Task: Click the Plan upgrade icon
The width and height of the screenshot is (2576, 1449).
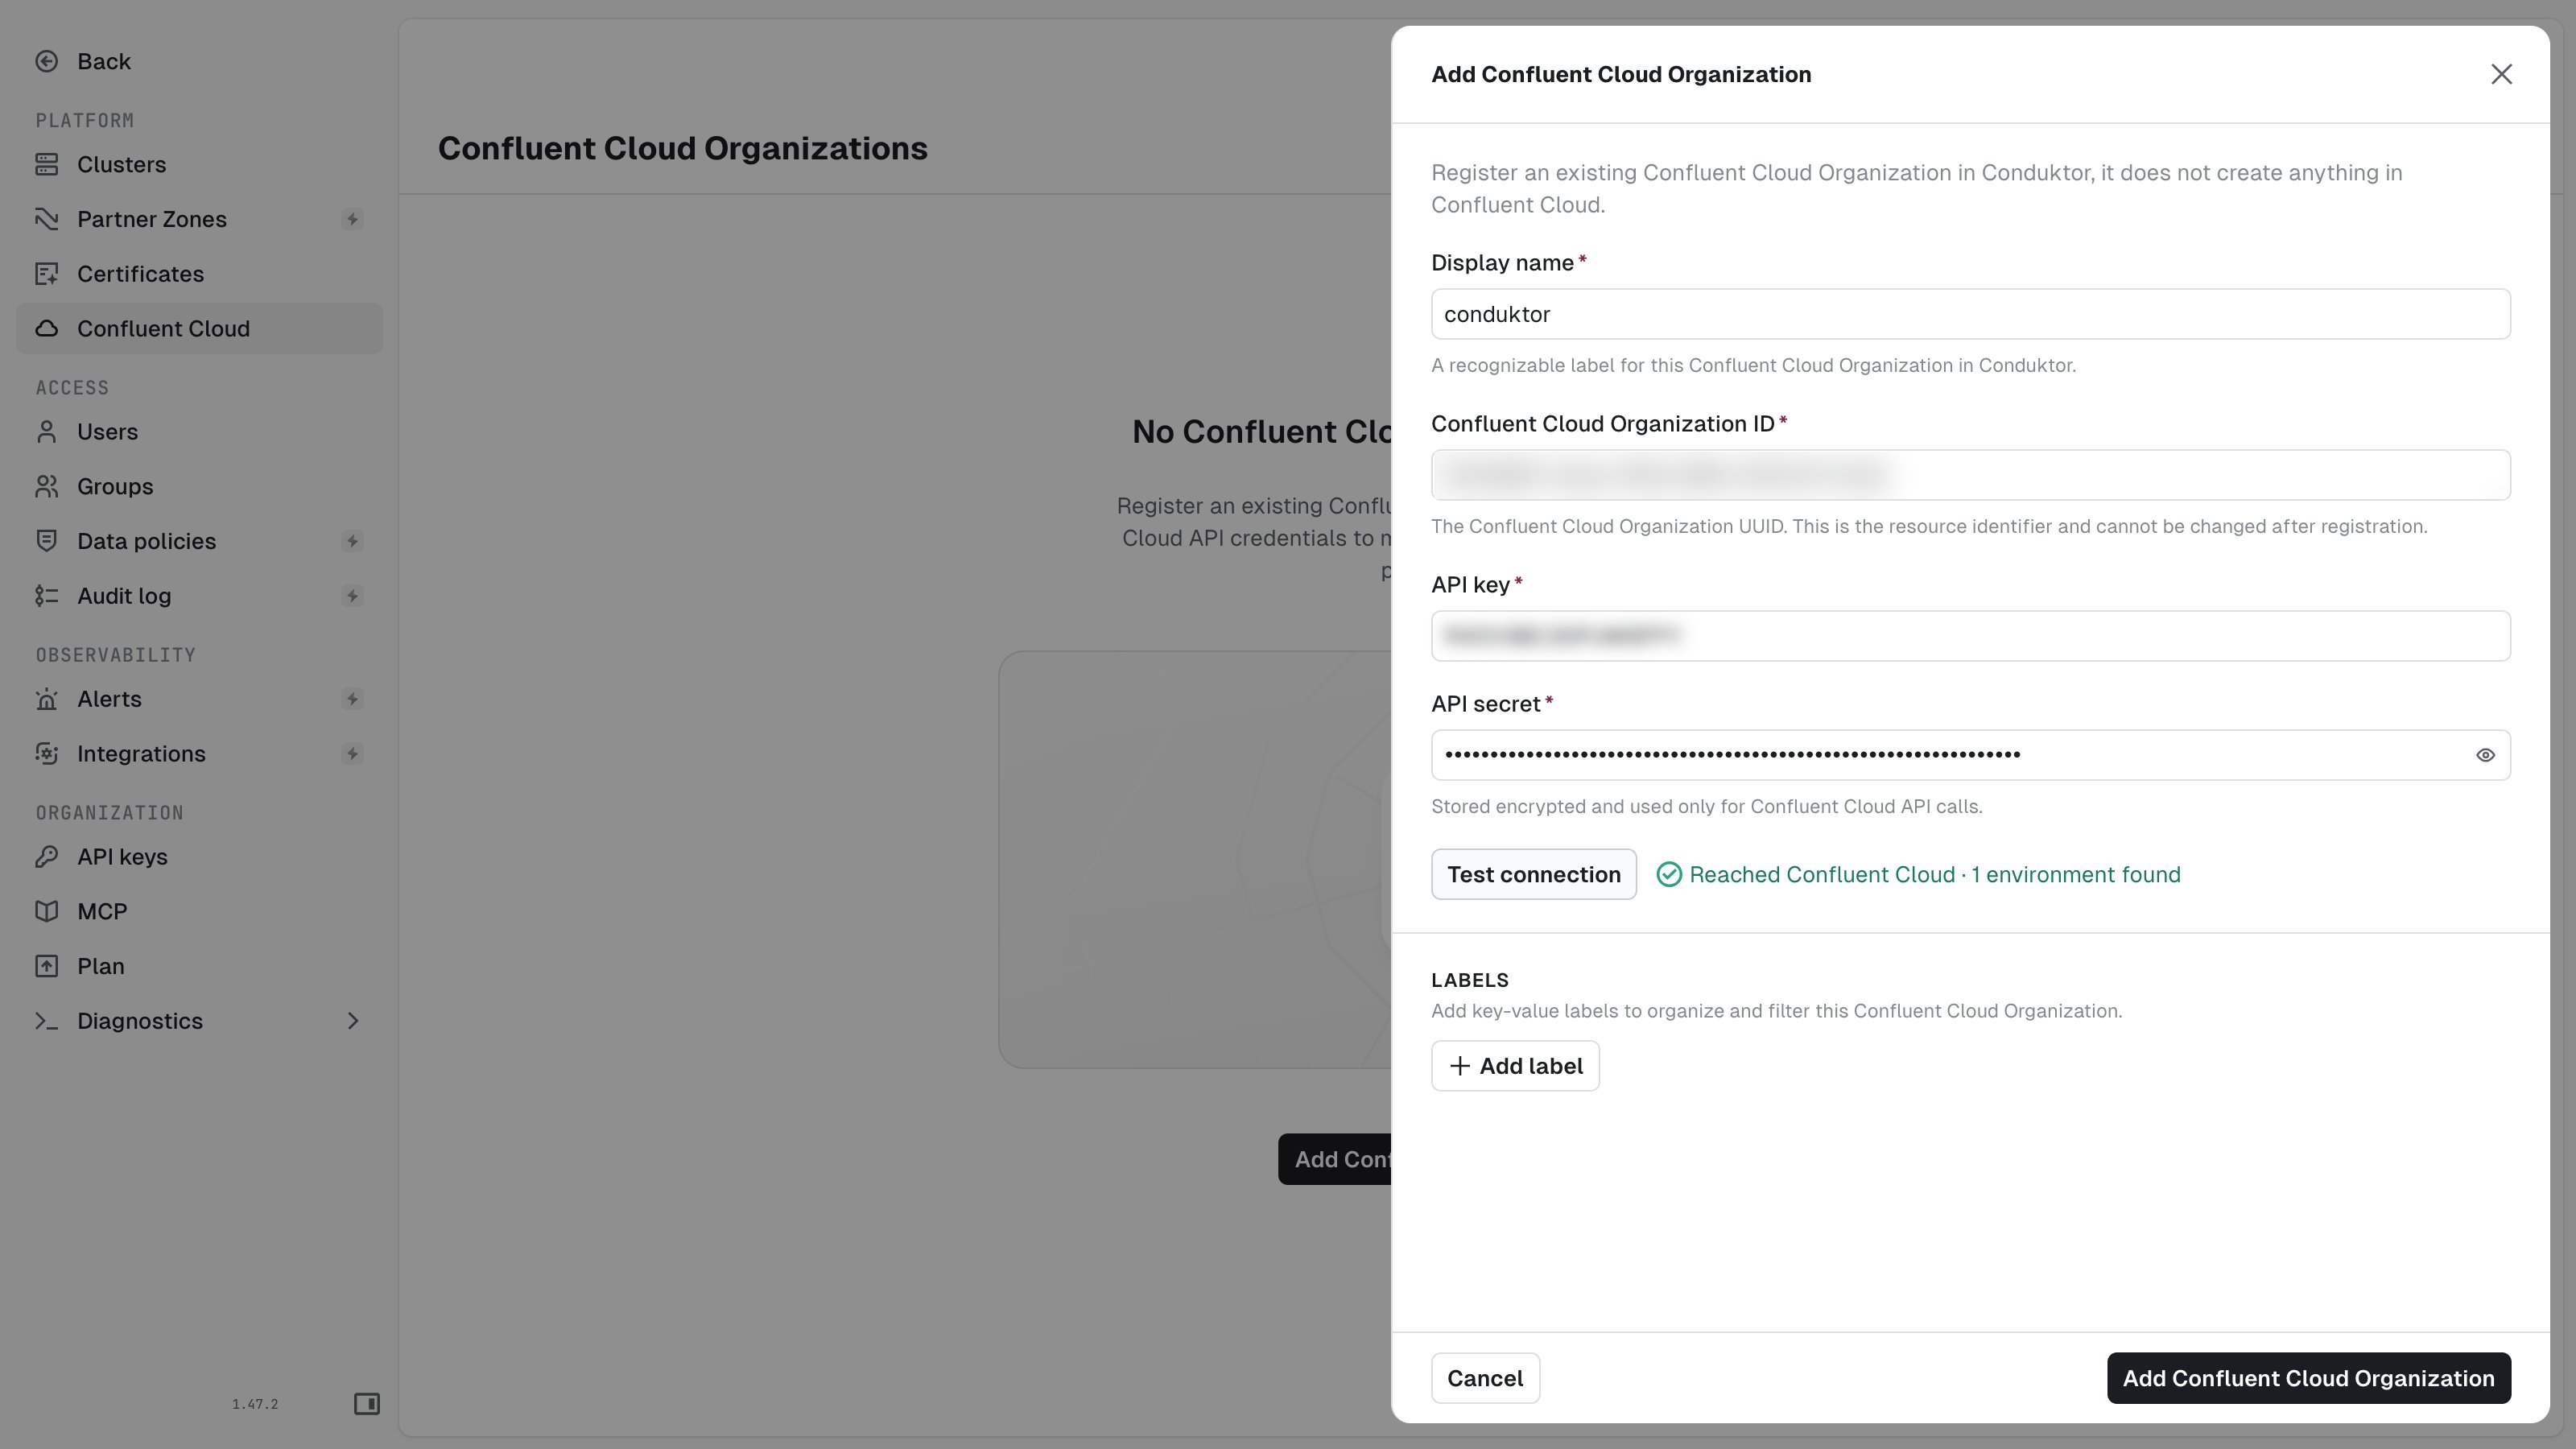Action: (x=47, y=967)
